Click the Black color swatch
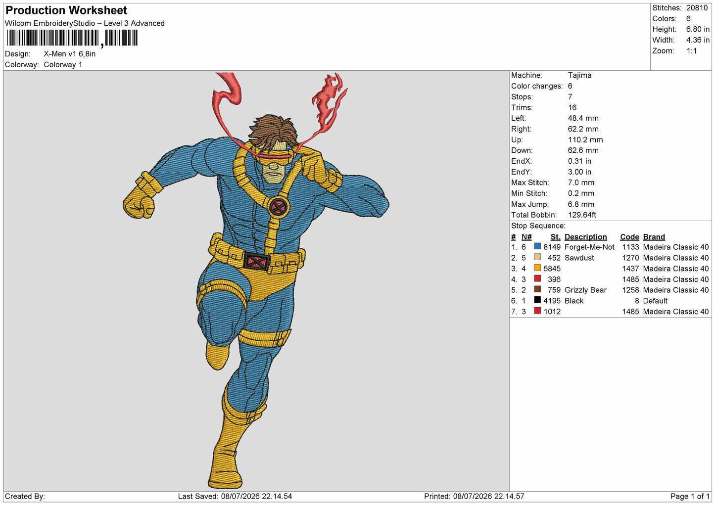The width and height of the screenshot is (715, 505). tap(537, 300)
